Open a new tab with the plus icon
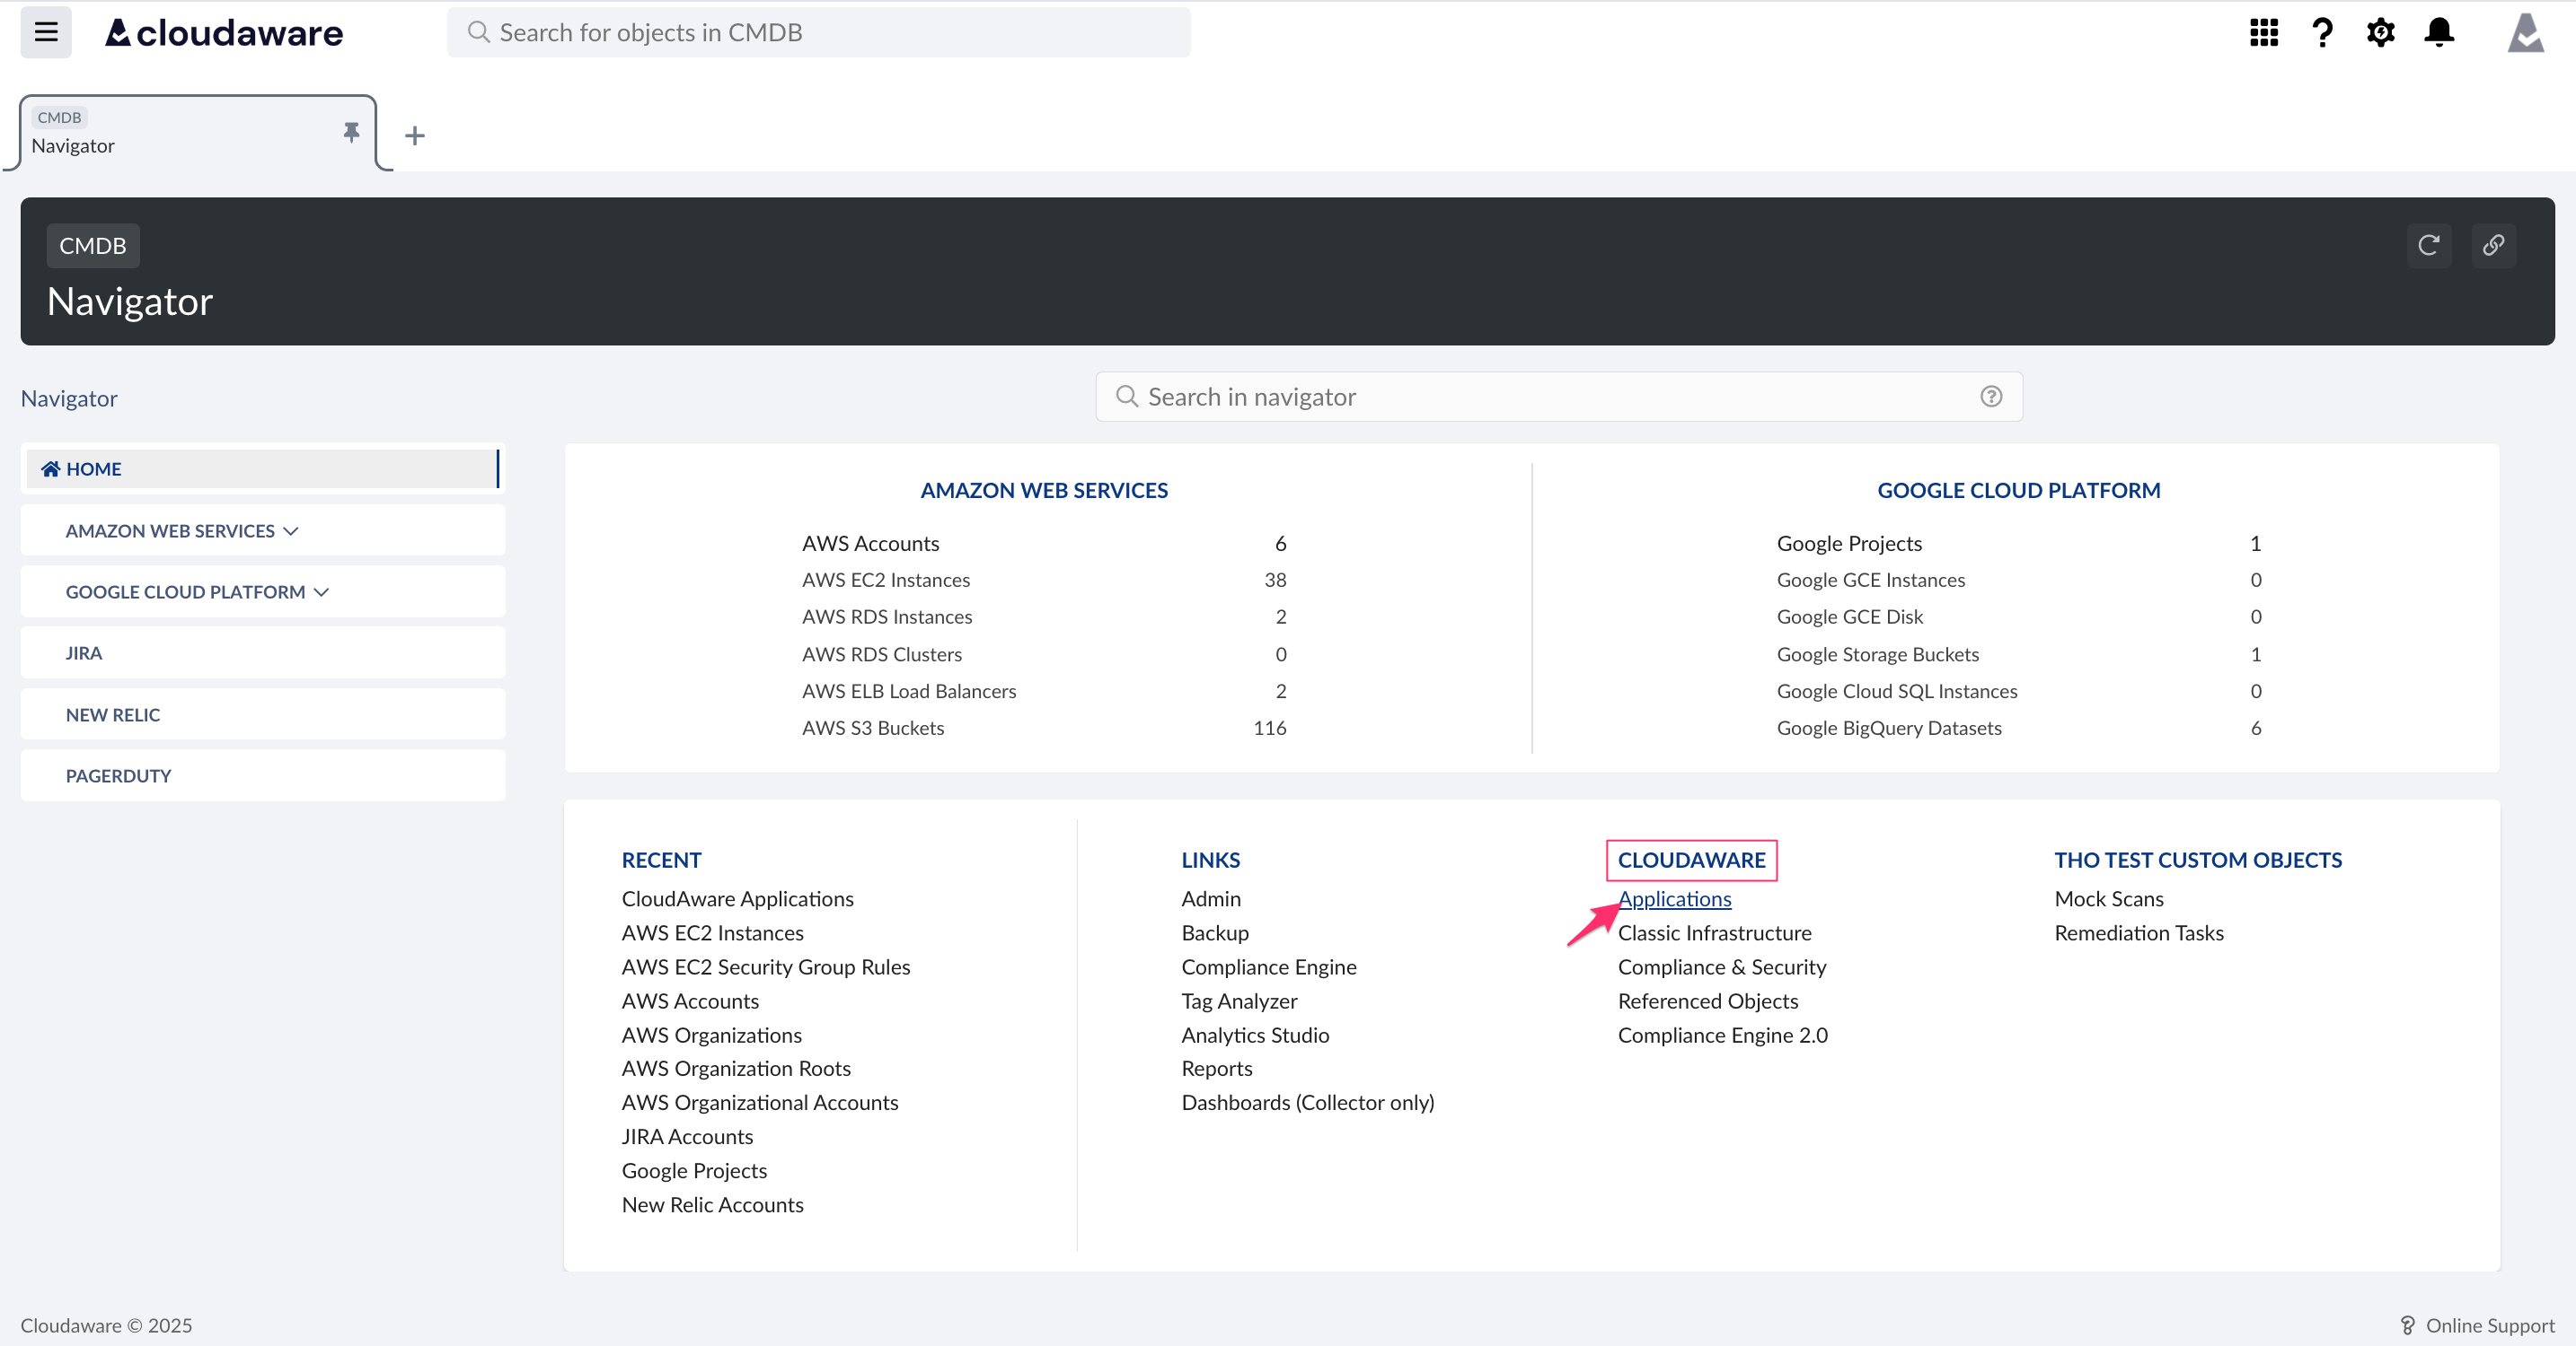The height and width of the screenshot is (1346, 2576). (x=414, y=135)
